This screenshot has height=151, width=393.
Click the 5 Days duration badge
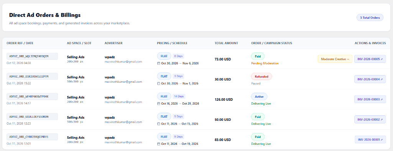pyautogui.click(x=178, y=117)
